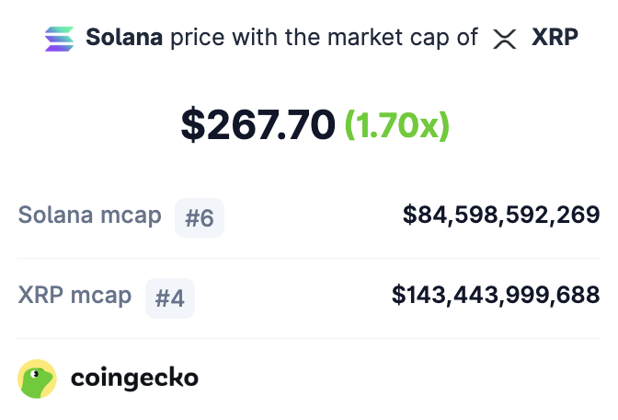Viewport: 618px width, 420px height.
Task: Select the Solana coin name in header
Action: 124,38
